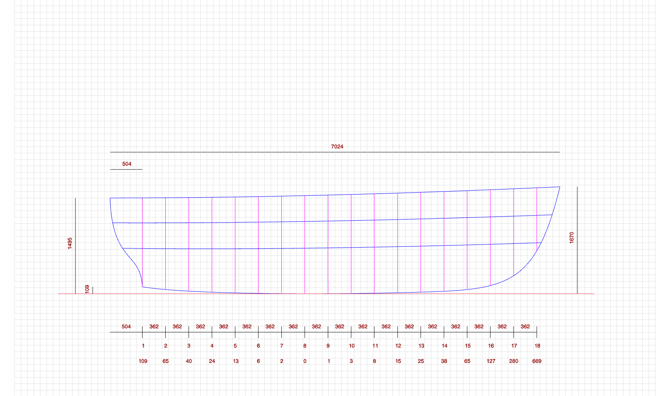Click the 504 label in the station spacing row

point(126,326)
